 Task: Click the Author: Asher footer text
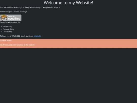[6, 40]
